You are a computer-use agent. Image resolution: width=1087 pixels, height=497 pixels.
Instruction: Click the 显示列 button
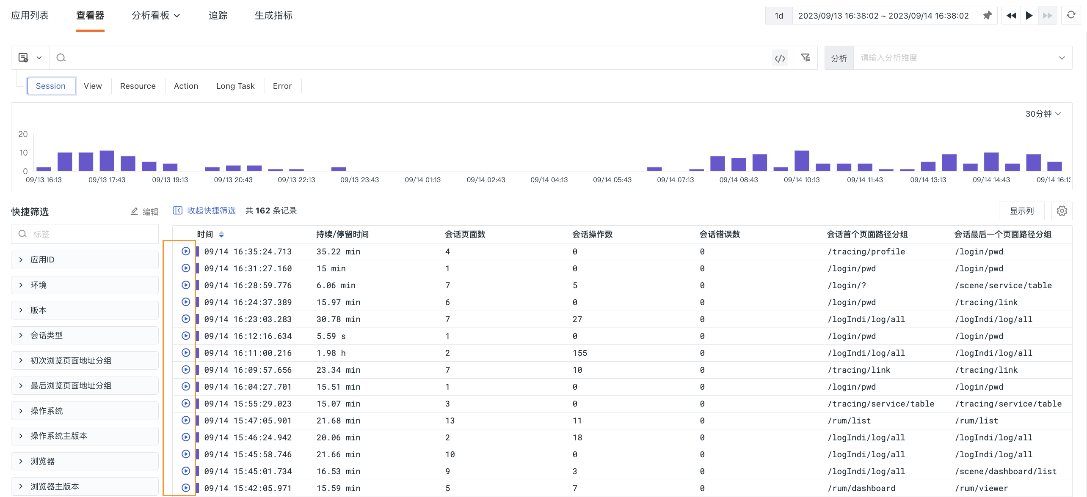tap(1021, 211)
